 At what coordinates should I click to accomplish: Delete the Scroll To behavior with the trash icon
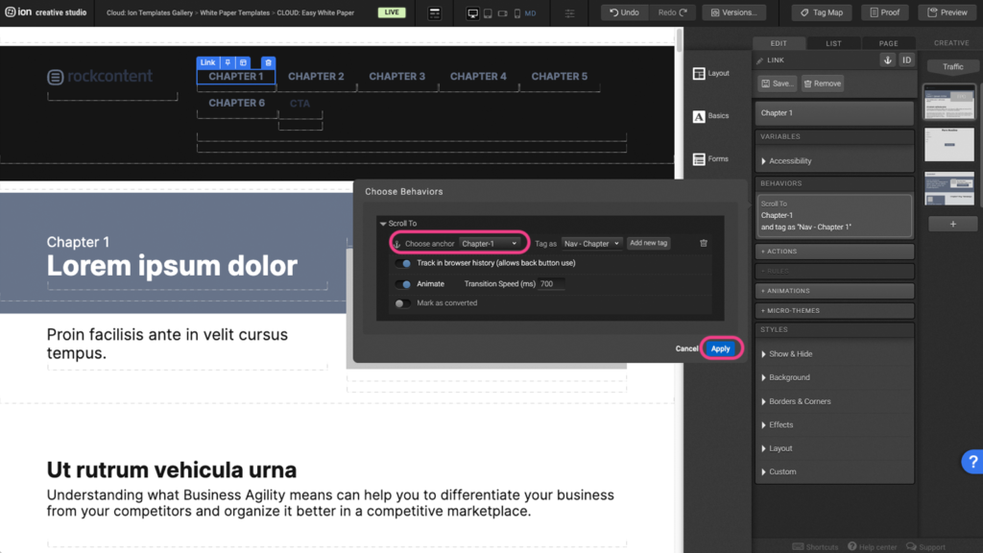(x=704, y=244)
